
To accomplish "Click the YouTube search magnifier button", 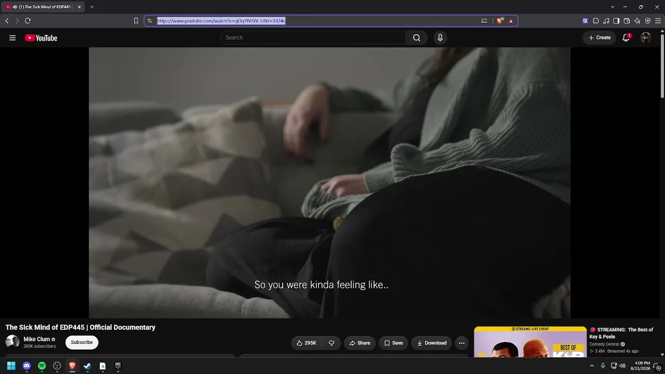I will (417, 38).
